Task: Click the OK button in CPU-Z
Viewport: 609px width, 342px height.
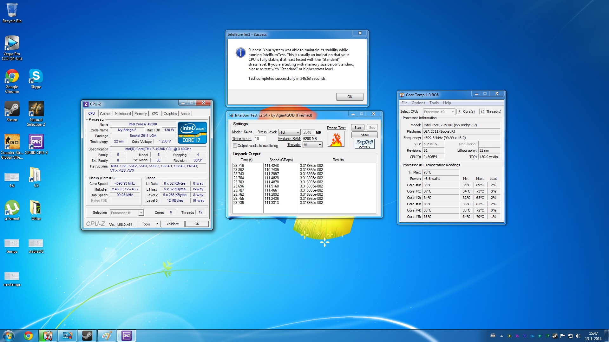Action: tap(197, 224)
